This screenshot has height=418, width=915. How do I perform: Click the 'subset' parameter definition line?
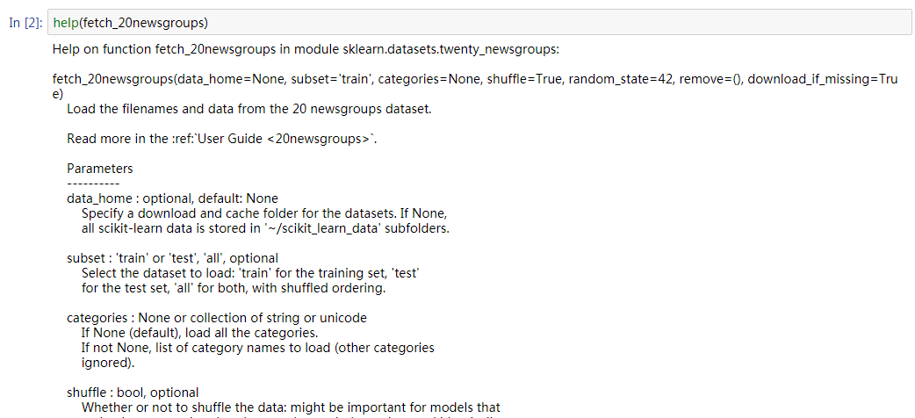pos(172,258)
